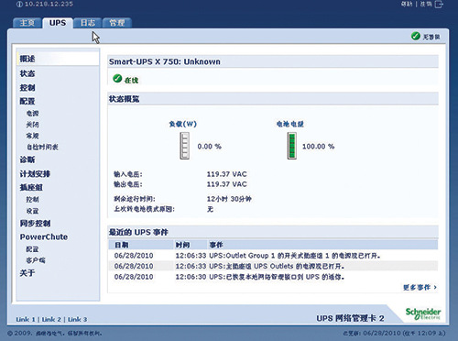Click the Outlet Group 1 event row
458x341 pixels.
pos(273,256)
